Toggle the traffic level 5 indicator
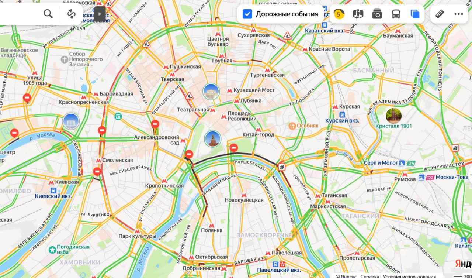472x278 pixels. (339, 14)
